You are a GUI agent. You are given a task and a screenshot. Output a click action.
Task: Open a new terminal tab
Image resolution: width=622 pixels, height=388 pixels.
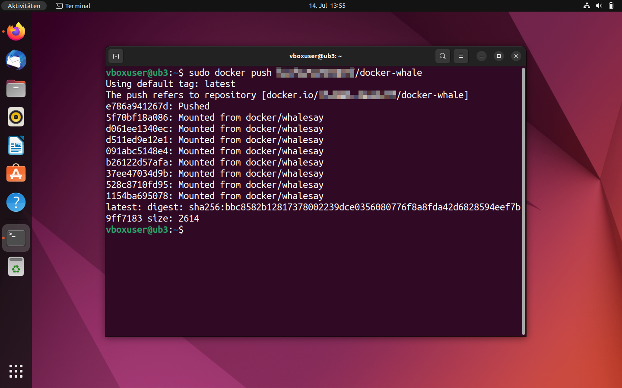116,56
